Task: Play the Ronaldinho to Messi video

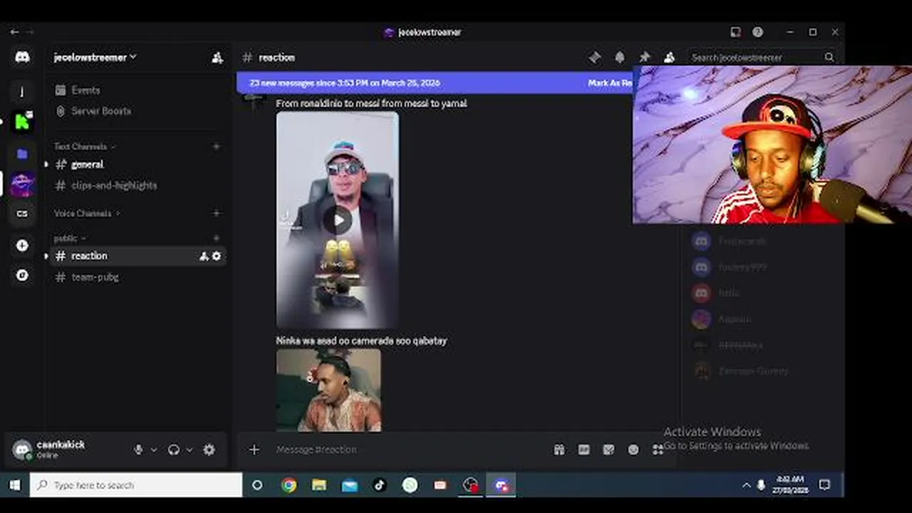Action: pos(338,220)
